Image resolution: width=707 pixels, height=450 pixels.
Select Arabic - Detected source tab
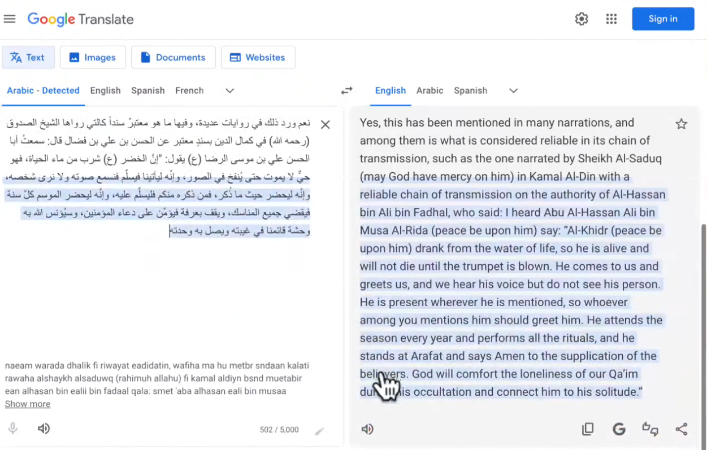[43, 90]
